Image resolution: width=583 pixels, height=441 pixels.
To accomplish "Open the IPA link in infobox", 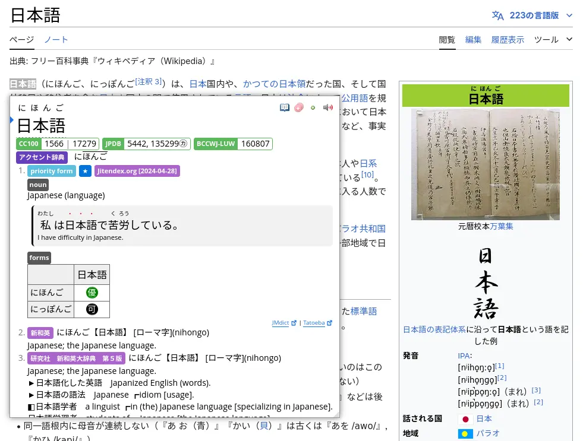I will coord(464,356).
